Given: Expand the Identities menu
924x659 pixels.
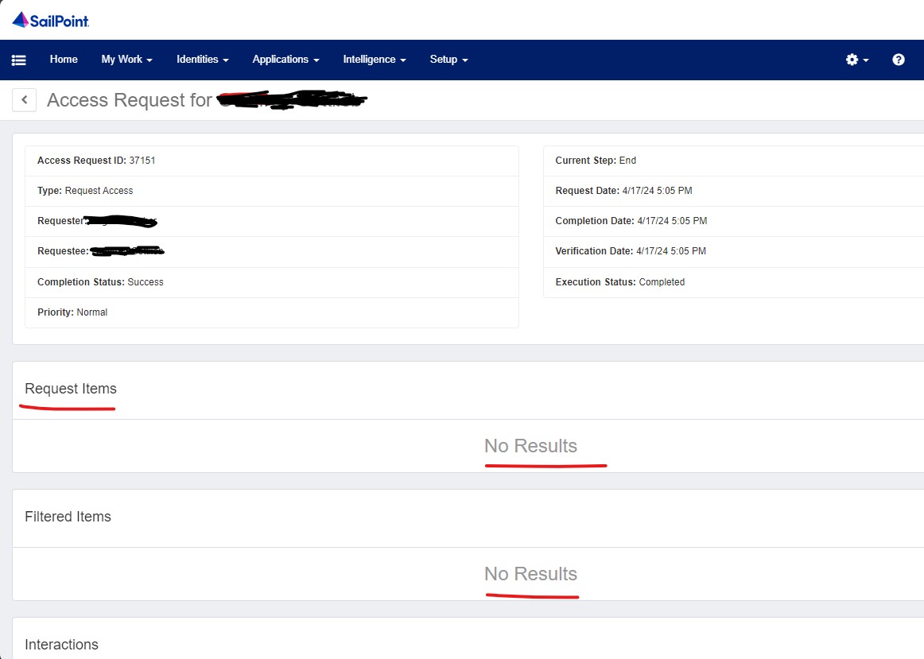Looking at the screenshot, I should (x=203, y=60).
